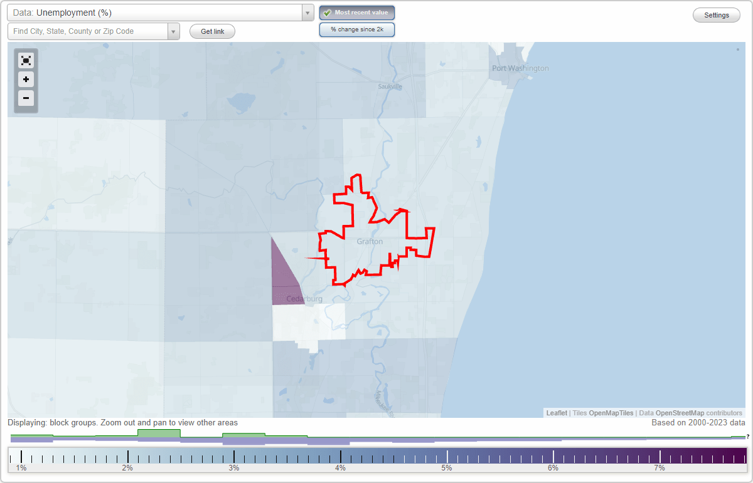Viewport: 753px width, 483px height.
Task: Expand the city search dropdown arrow
Action: click(174, 31)
